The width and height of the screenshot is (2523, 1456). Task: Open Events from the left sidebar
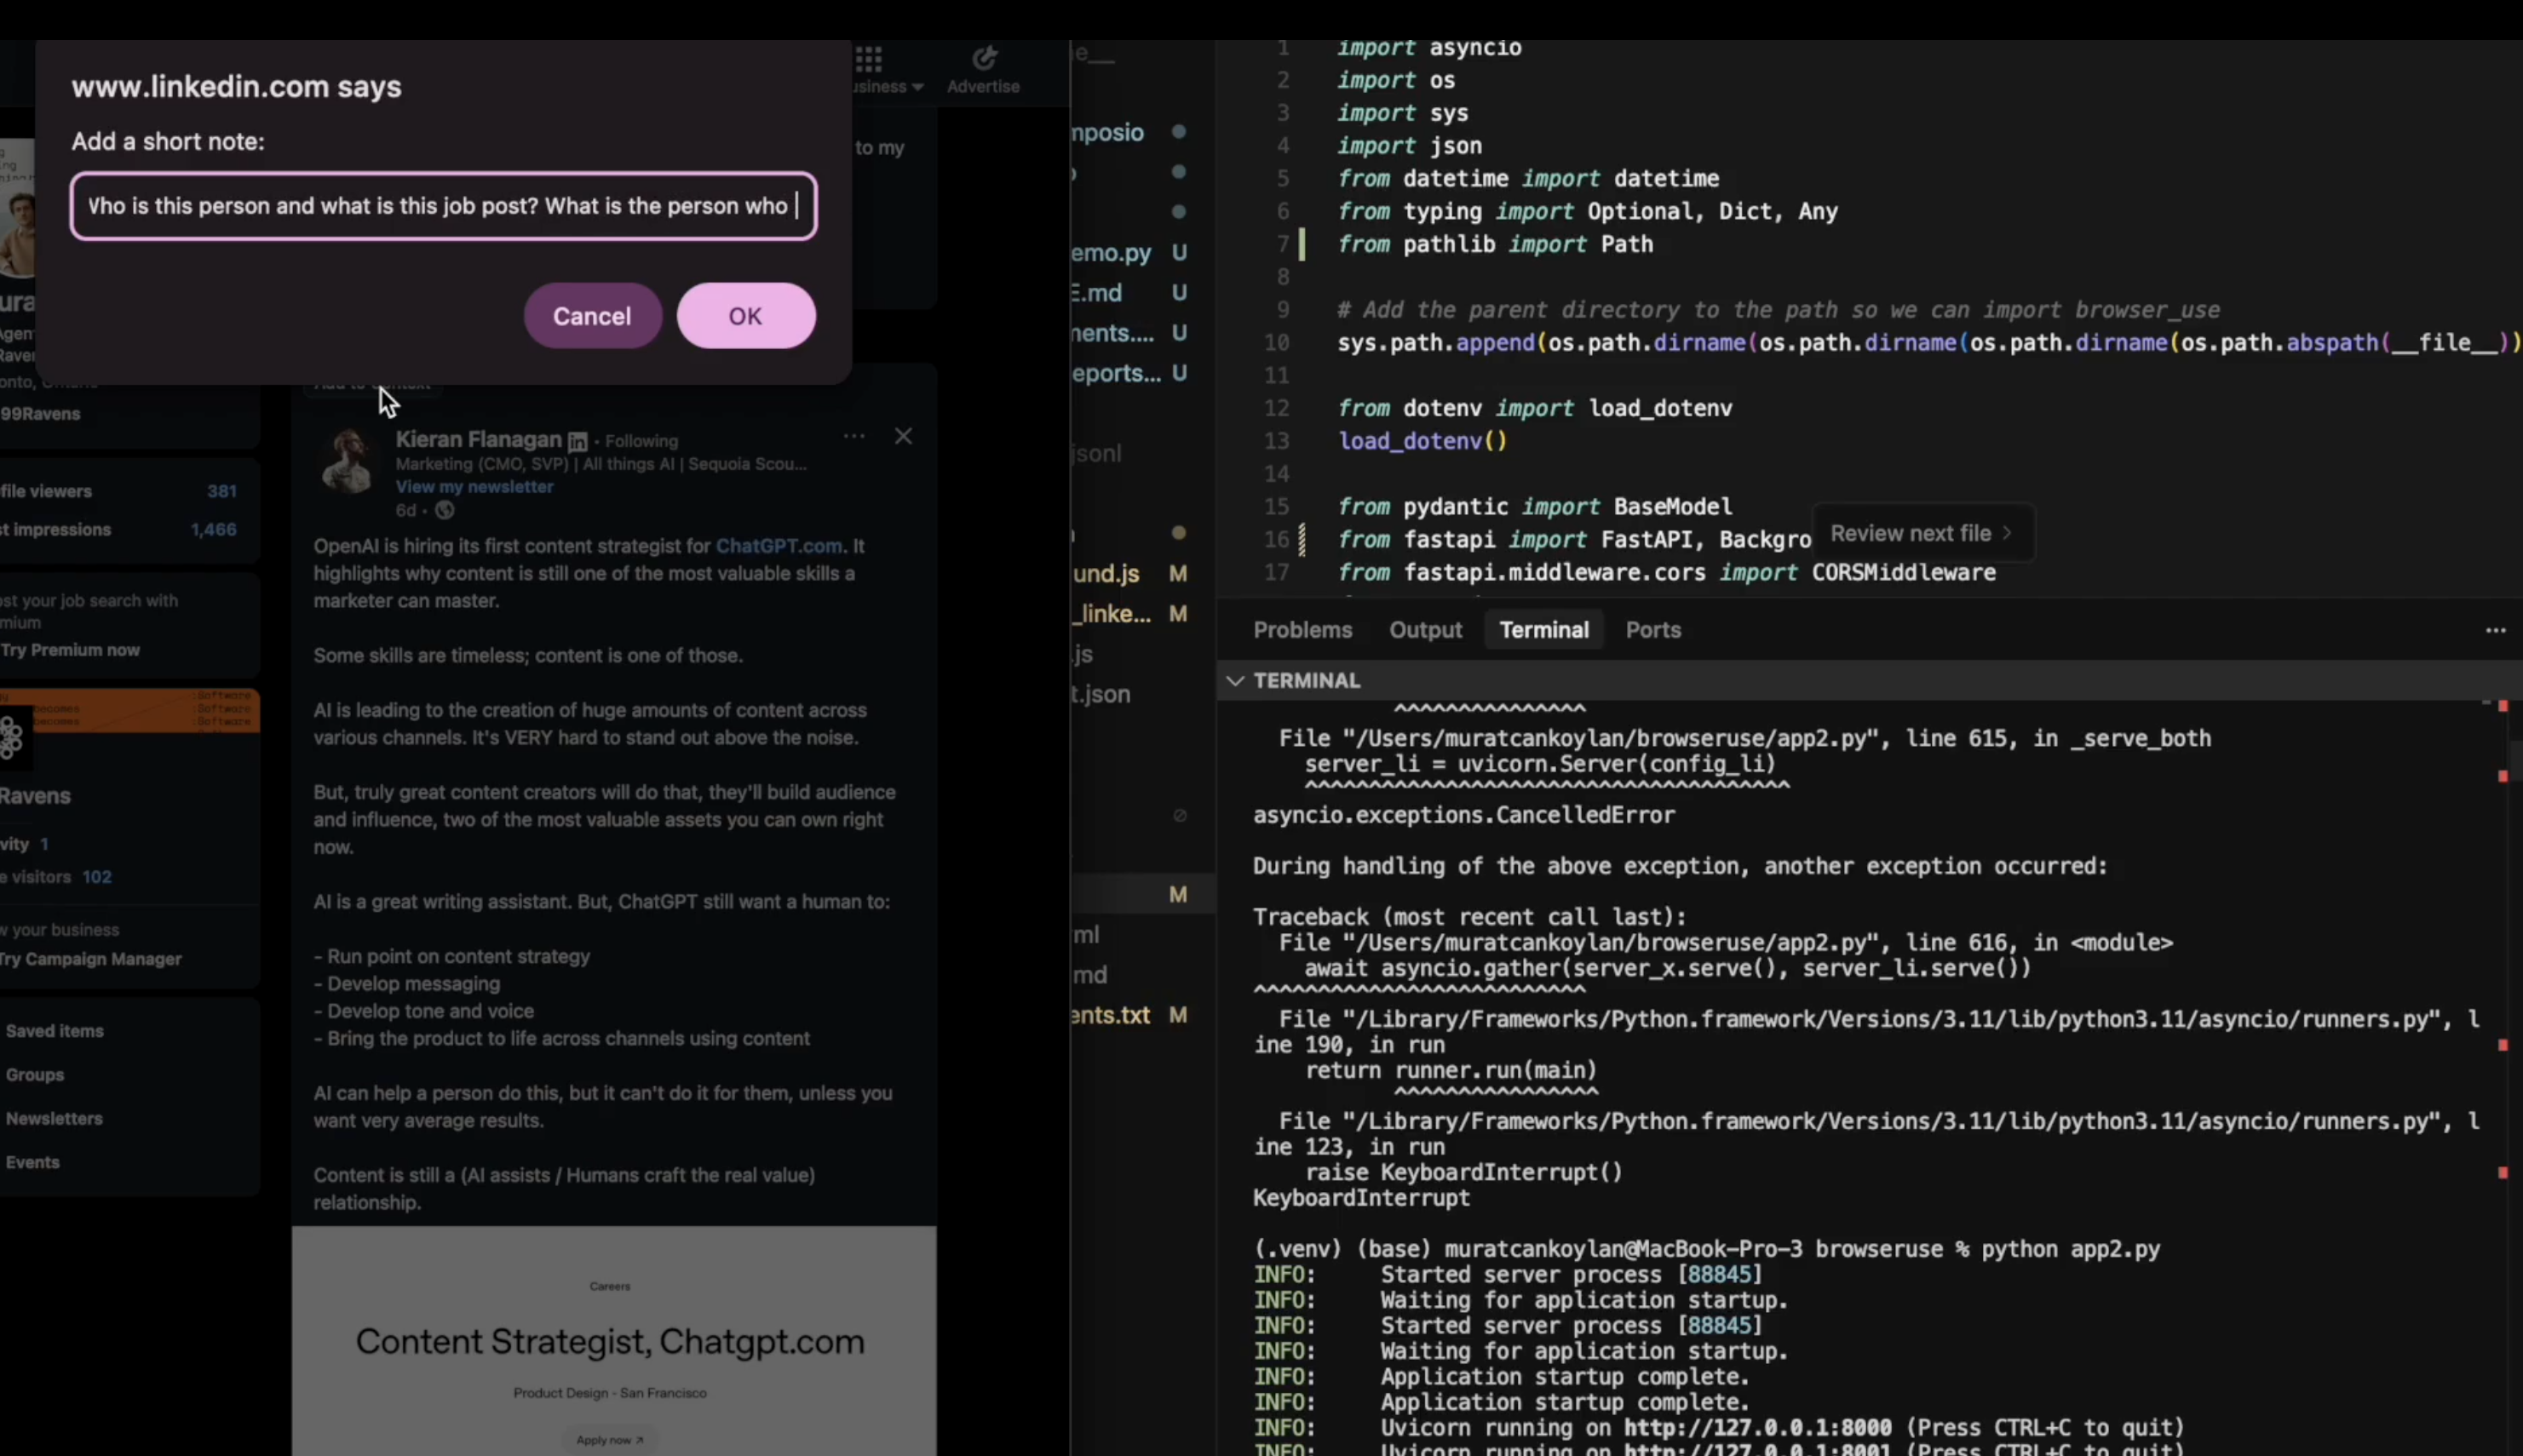(33, 1163)
